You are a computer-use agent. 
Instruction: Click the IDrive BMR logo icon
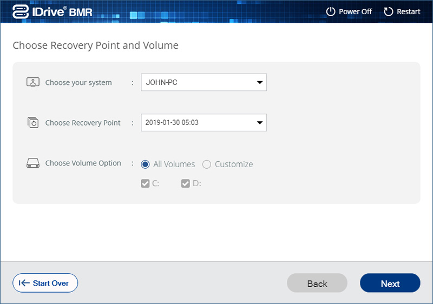click(21, 12)
